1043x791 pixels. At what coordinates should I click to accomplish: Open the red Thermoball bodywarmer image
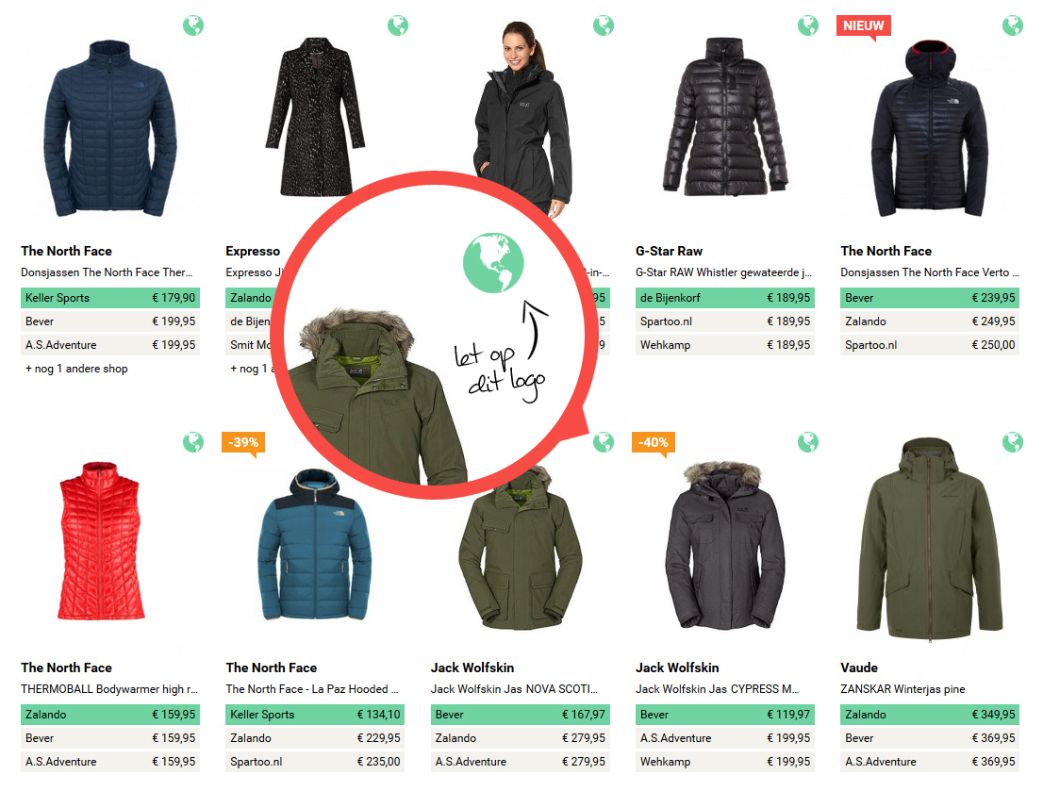101,541
